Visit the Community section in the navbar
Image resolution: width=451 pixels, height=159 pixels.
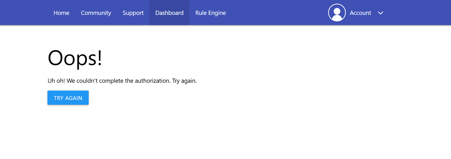tap(96, 13)
